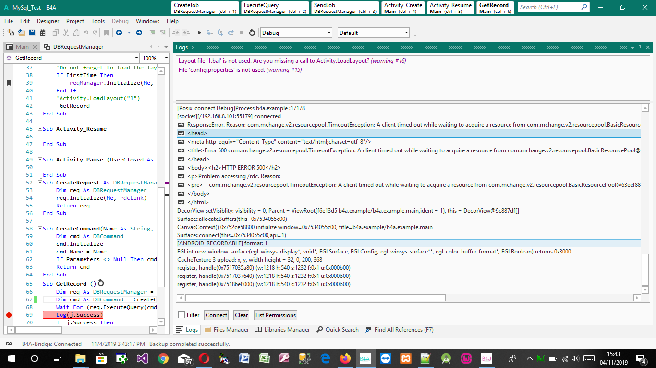Collapse Sub CreateRequest code block
656x368 pixels.
click(39, 183)
